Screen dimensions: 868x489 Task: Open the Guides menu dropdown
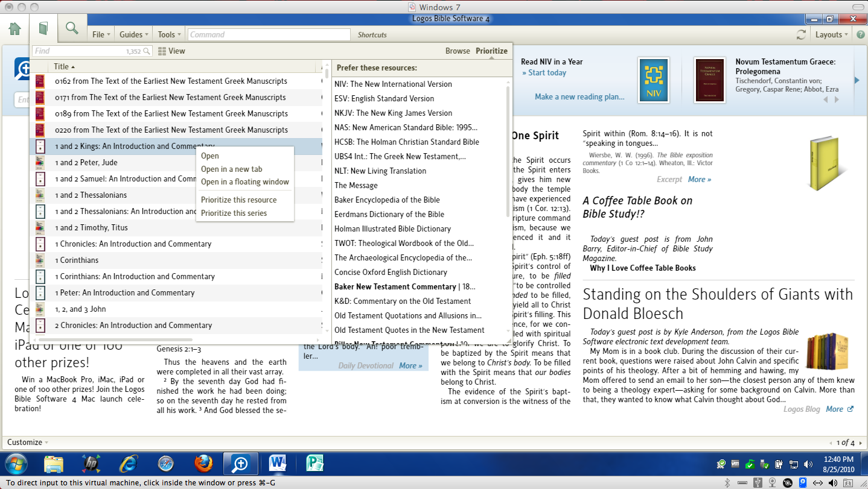pyautogui.click(x=134, y=34)
